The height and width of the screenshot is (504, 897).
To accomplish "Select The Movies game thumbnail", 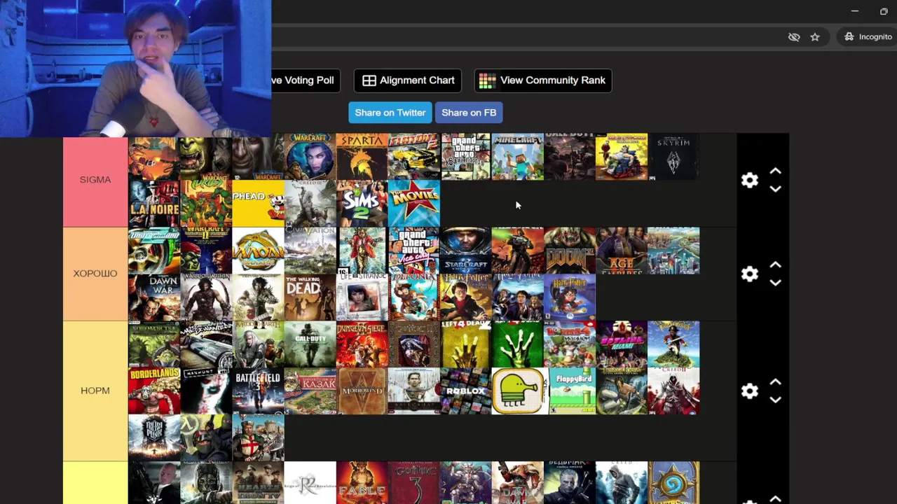I will (x=414, y=204).
